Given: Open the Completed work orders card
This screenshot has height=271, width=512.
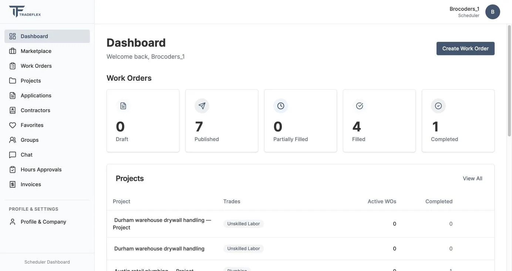Looking at the screenshot, I should pos(458,121).
